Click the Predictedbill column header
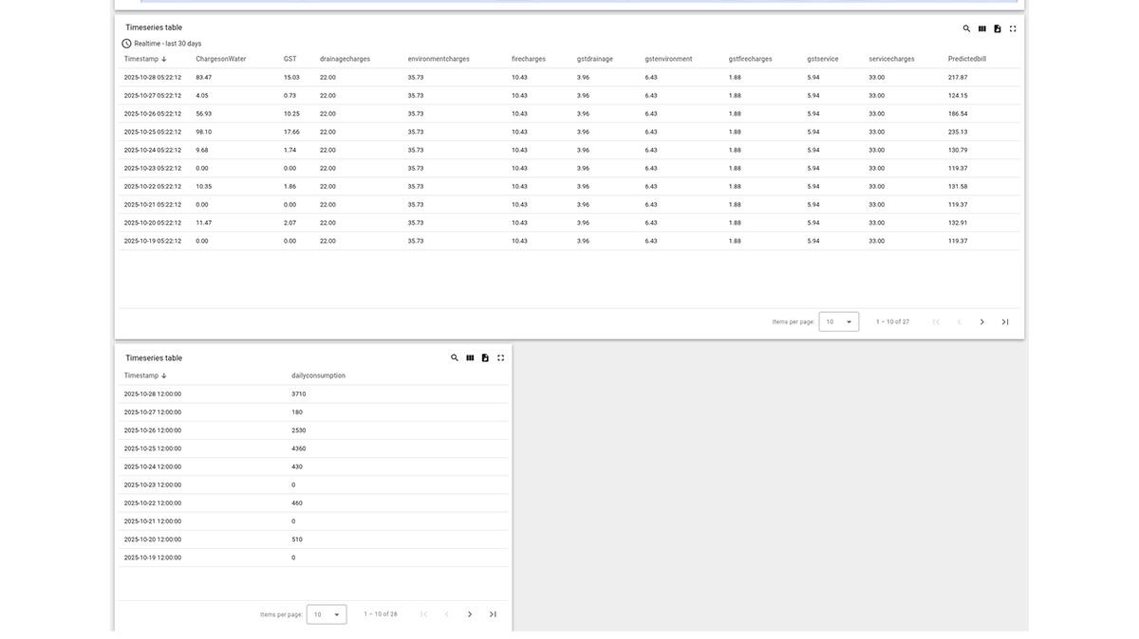The image size is (1139, 639). coord(965,57)
